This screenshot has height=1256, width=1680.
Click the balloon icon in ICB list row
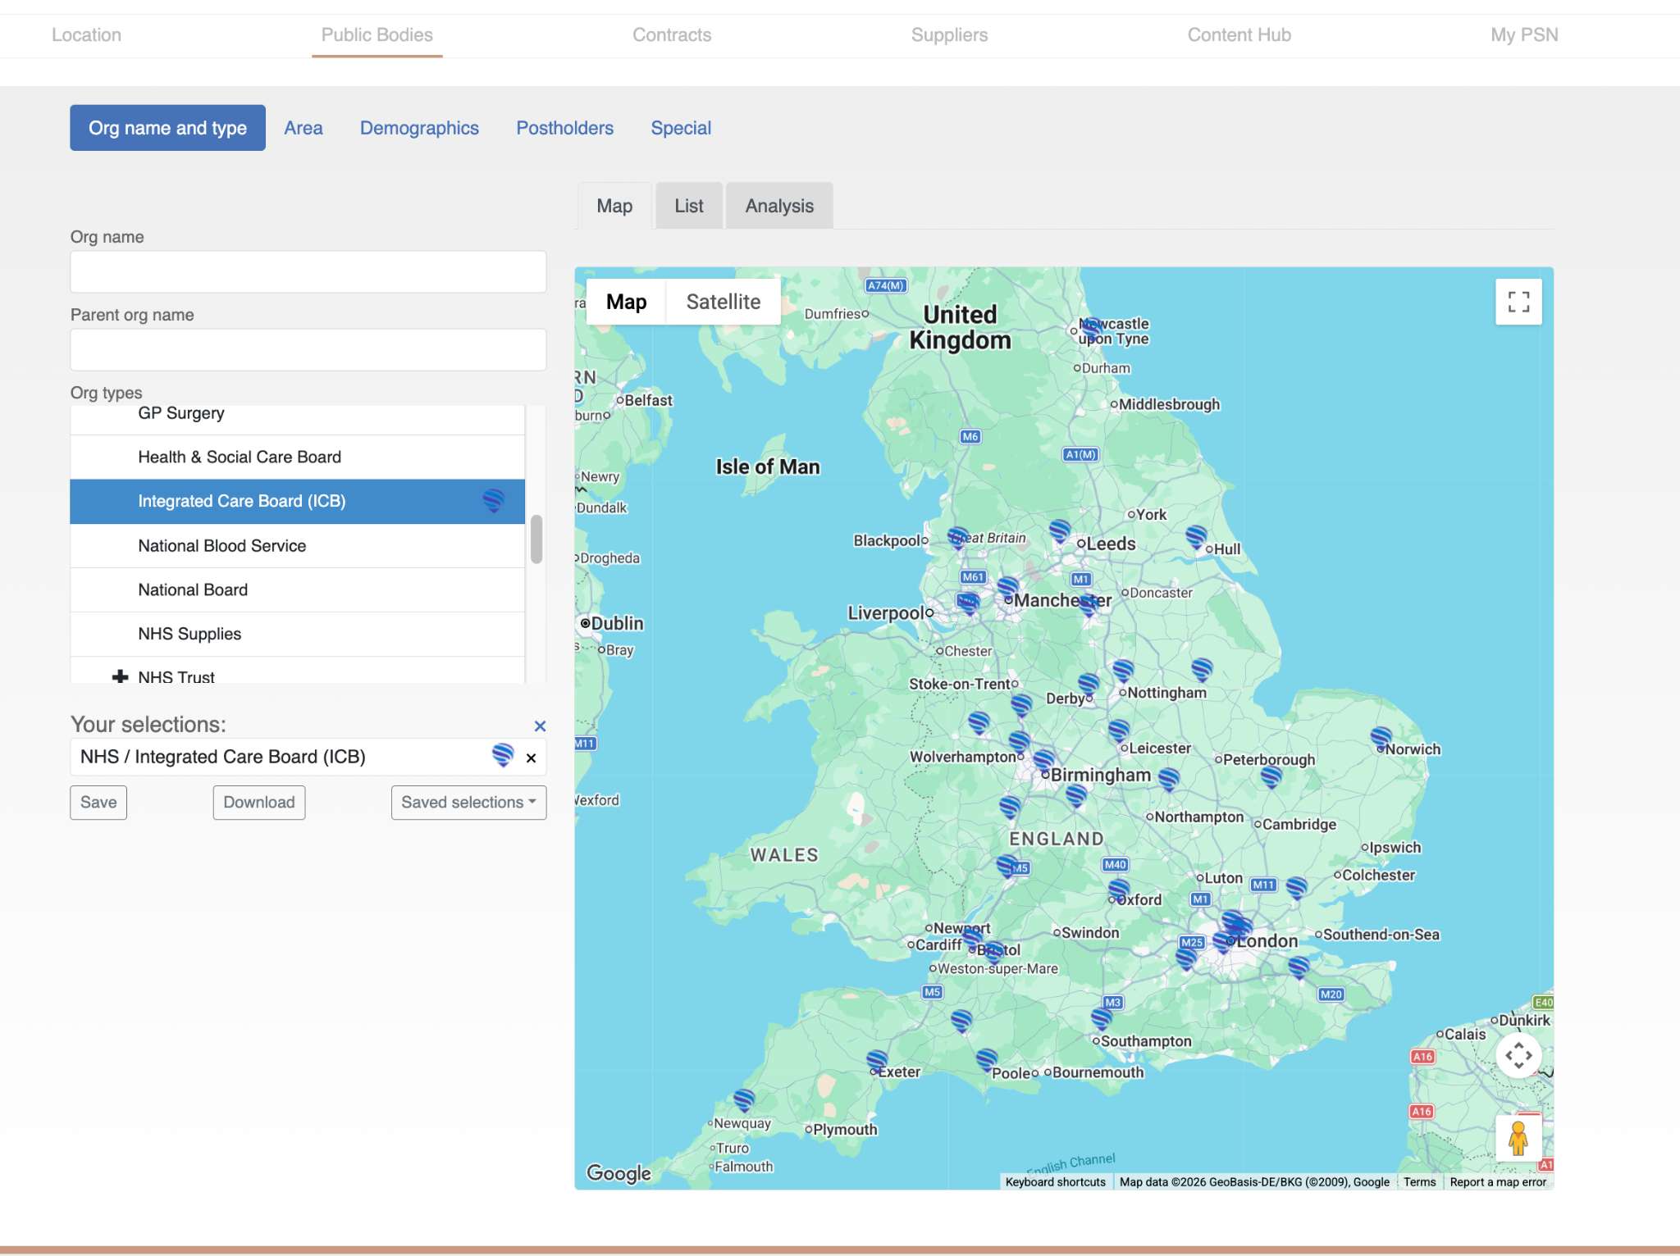click(x=493, y=501)
